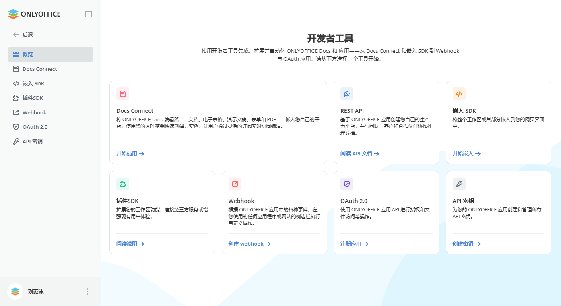The height and width of the screenshot is (306, 561).
Task: Click the 创建密钥 link
Action: 467,244
